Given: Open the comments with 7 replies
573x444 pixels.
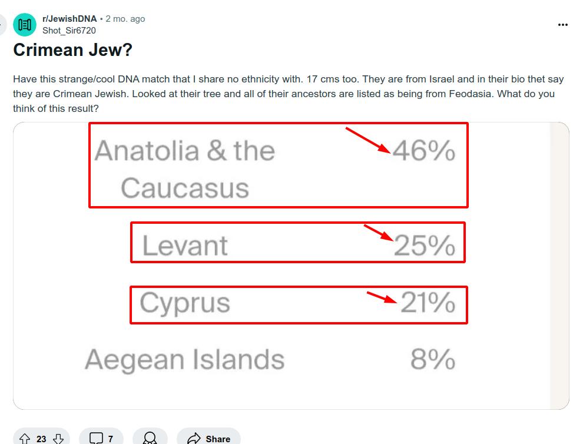Looking at the screenshot, I should (x=101, y=439).
